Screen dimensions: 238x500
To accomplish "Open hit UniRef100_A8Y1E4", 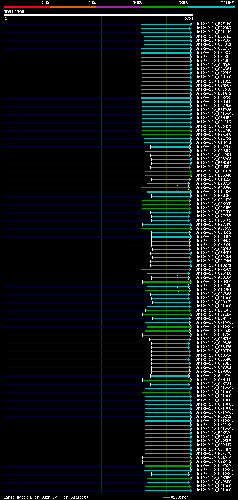I will tap(213, 314).
